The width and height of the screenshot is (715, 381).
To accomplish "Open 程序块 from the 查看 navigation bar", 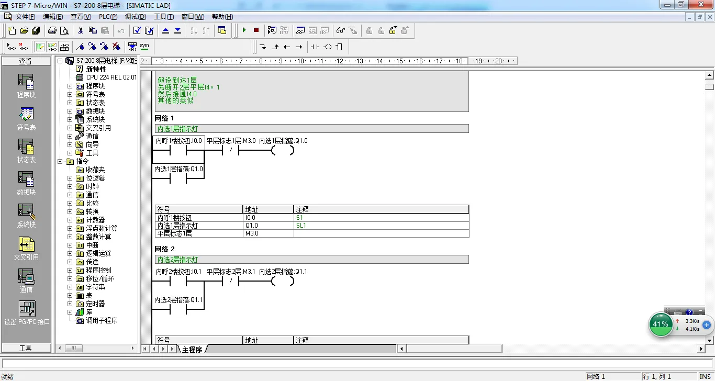I will [26, 86].
